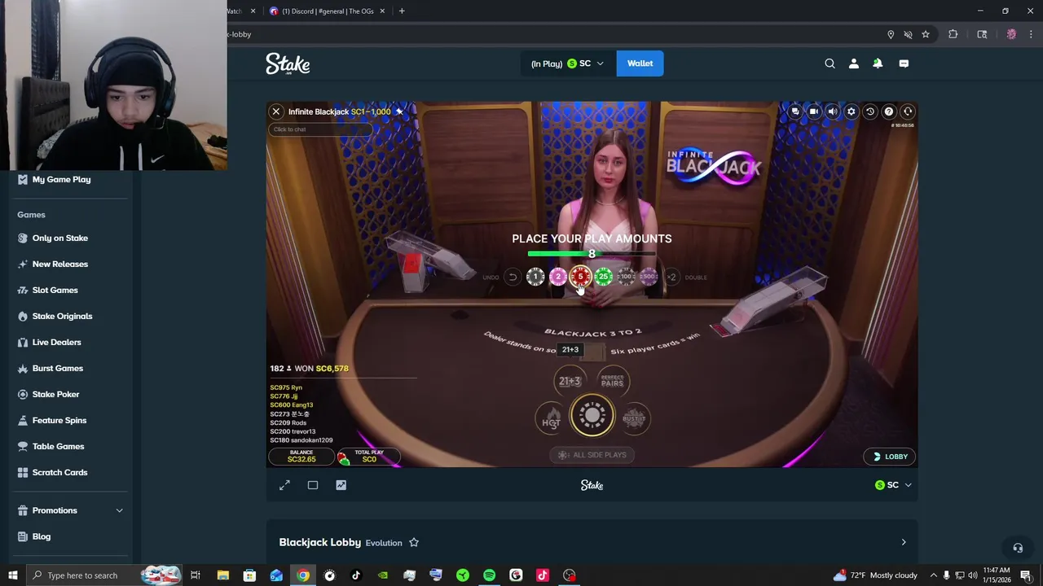Open game help question mark icon
Image resolution: width=1043 pixels, height=586 pixels.
[x=889, y=112]
